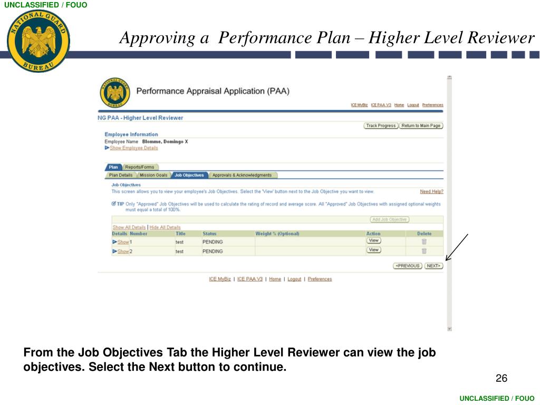540x405 pixels.
Task: Open Preferences link in footer
Action: coord(320,279)
